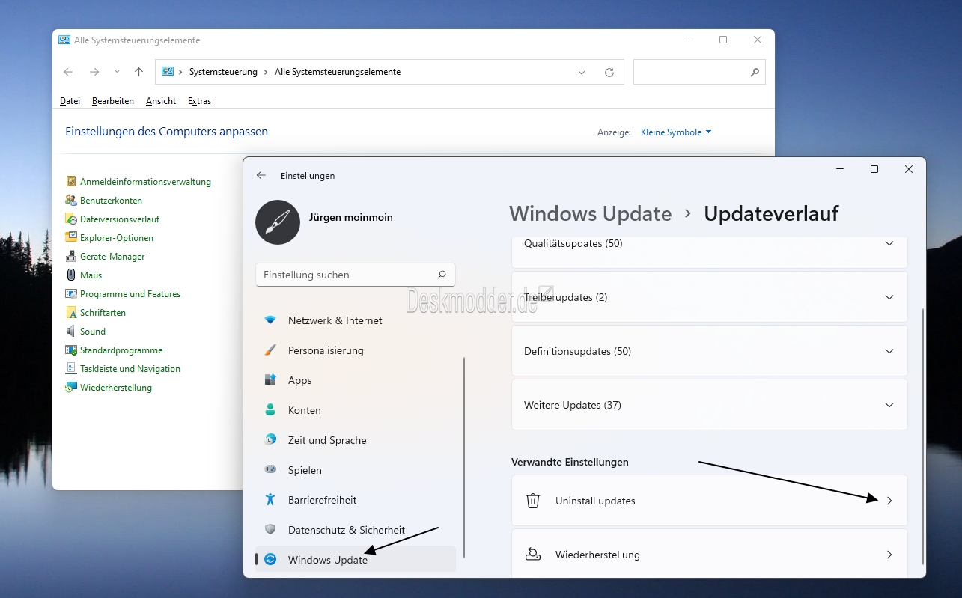Click the Settings content scrollbar
The image size is (962, 598).
coord(924,436)
